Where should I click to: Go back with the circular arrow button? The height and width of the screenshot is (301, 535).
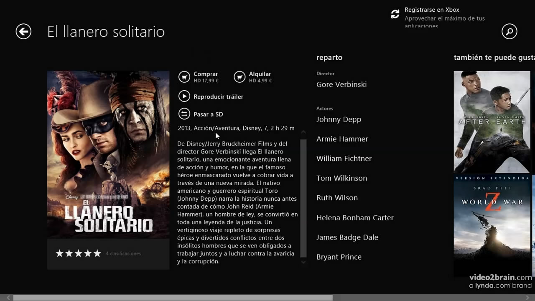click(23, 31)
